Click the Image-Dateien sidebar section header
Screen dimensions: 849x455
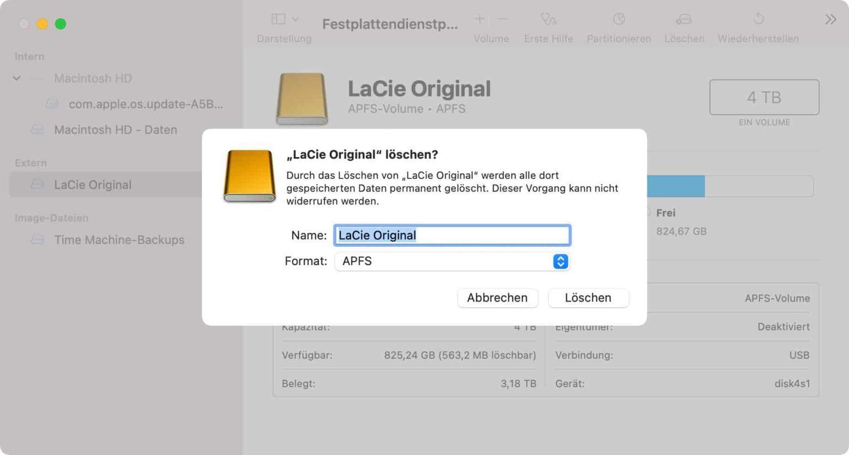tap(51, 218)
